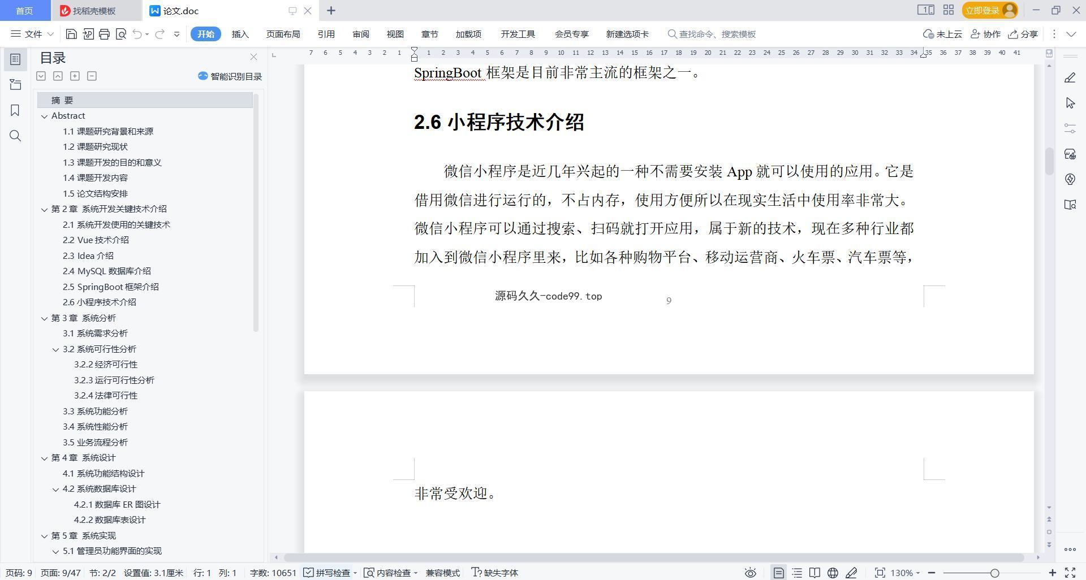Image resolution: width=1086 pixels, height=580 pixels.
Task: Click 智能识别目录 button
Action: 230,76
